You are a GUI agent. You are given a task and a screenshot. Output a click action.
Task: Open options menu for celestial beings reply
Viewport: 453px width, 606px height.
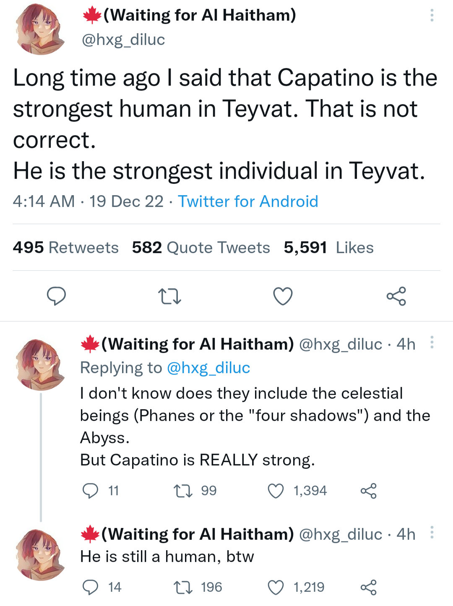[432, 342]
